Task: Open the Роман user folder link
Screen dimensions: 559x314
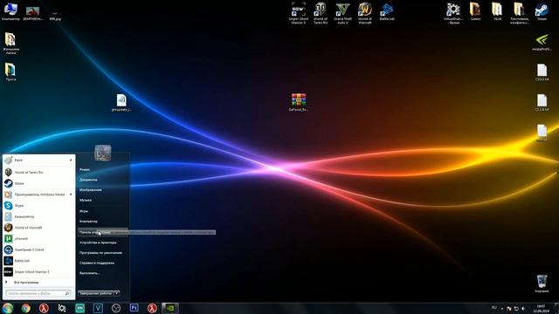Action: 85,170
